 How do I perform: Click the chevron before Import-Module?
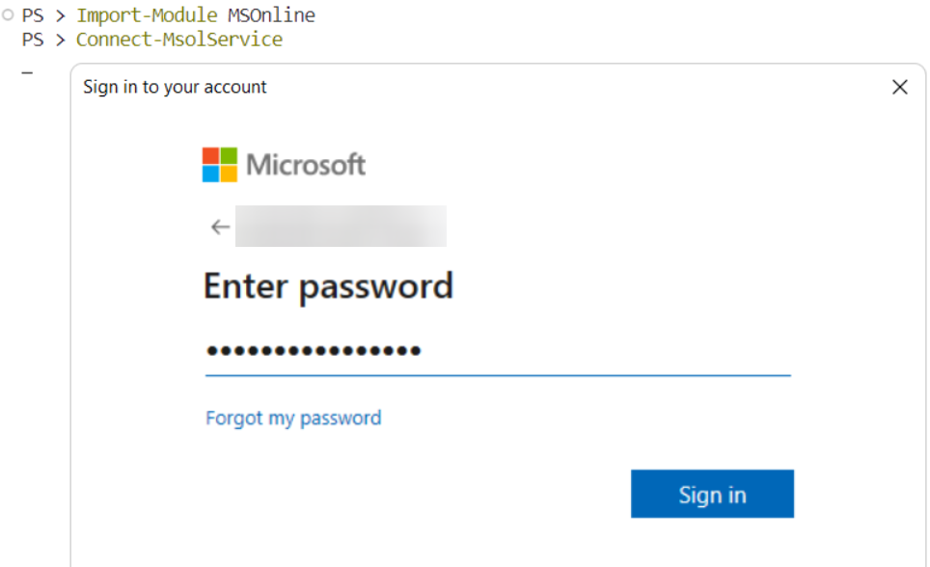coord(61,15)
